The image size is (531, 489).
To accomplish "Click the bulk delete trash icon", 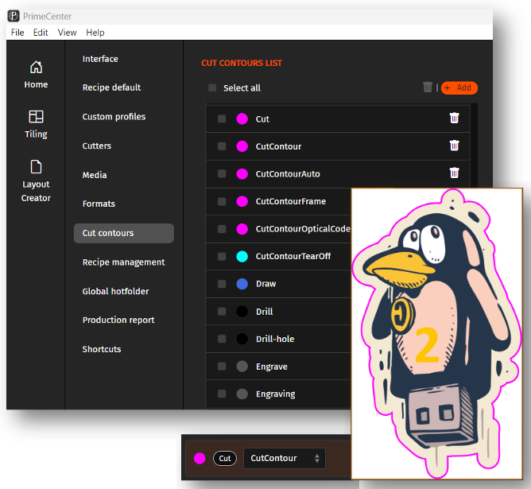I will click(x=428, y=87).
